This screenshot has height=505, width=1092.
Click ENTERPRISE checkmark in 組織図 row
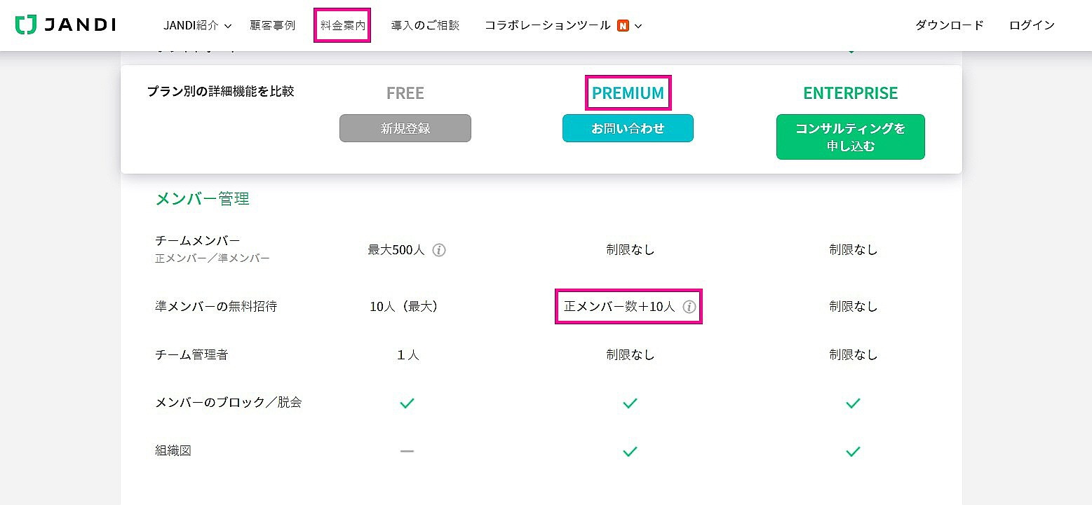click(853, 451)
